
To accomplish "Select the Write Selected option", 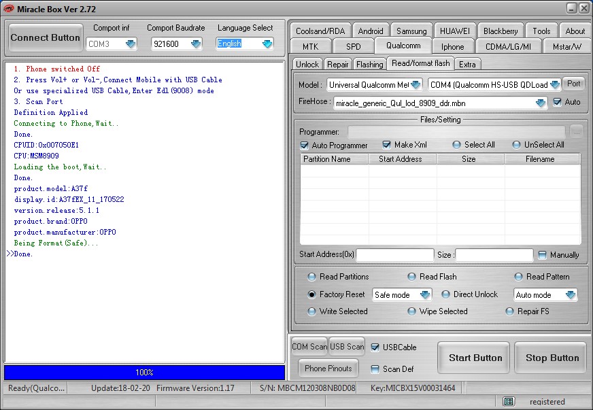I will click(x=311, y=311).
